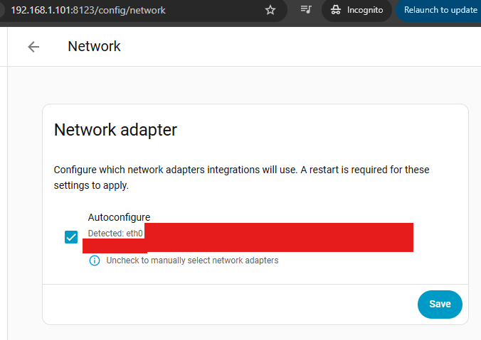Open the browser media controls icon
The height and width of the screenshot is (340, 481).
click(306, 10)
